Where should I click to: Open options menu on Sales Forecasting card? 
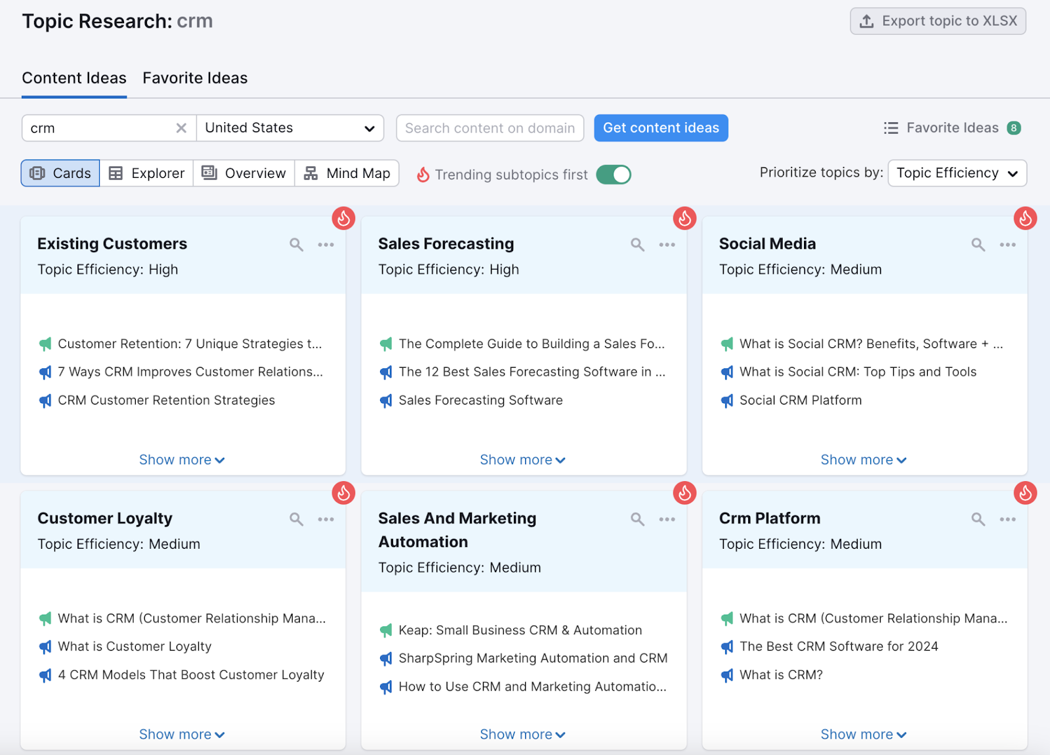coord(667,244)
